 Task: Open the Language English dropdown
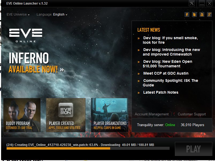[52, 14]
